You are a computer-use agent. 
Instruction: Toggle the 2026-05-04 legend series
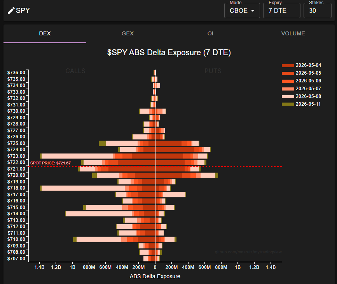tap(301, 65)
